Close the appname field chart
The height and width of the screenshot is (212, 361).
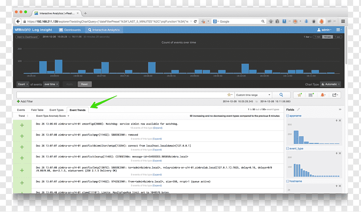340,120
